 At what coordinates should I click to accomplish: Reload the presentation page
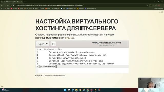pos(8,5)
